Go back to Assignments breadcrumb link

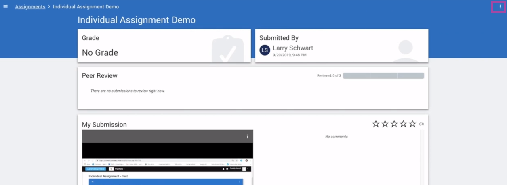click(x=30, y=7)
